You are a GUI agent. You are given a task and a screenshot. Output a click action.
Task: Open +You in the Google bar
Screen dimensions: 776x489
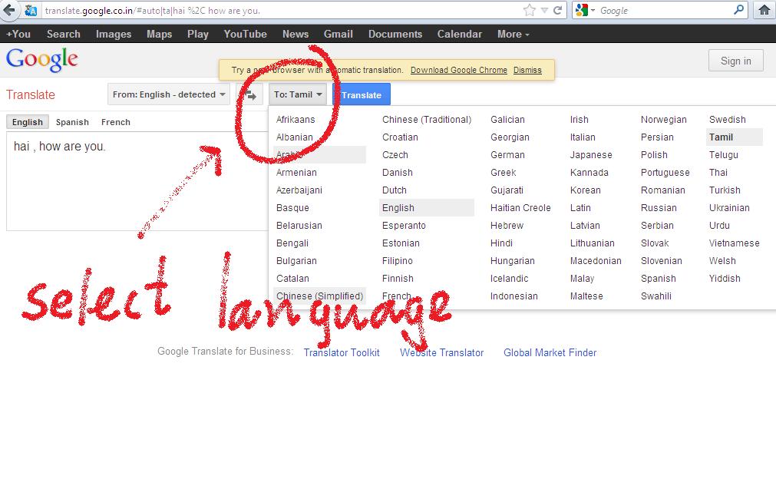click(18, 34)
